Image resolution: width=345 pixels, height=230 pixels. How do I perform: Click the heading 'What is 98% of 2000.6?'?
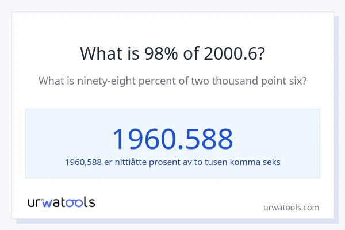point(172,53)
